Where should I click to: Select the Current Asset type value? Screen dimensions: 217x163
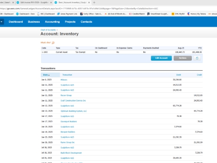coord(61,52)
